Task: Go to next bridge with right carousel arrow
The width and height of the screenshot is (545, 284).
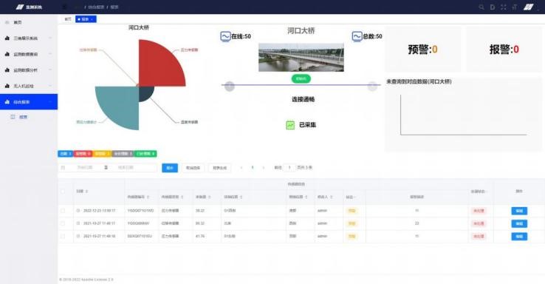Action: [x=372, y=86]
